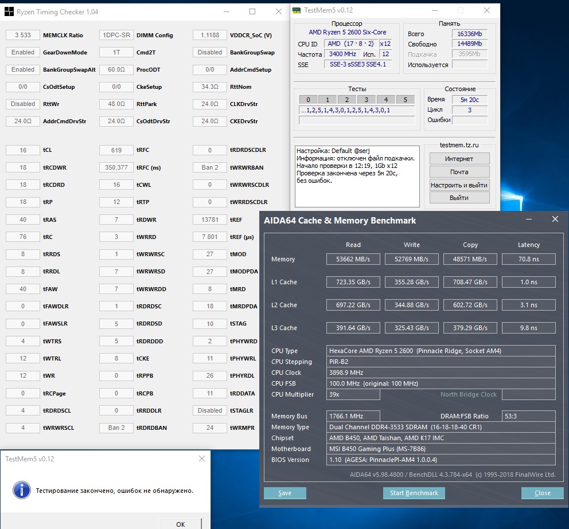
Task: Click the Memory Copy result 48571 MB/s
Action: click(470, 259)
